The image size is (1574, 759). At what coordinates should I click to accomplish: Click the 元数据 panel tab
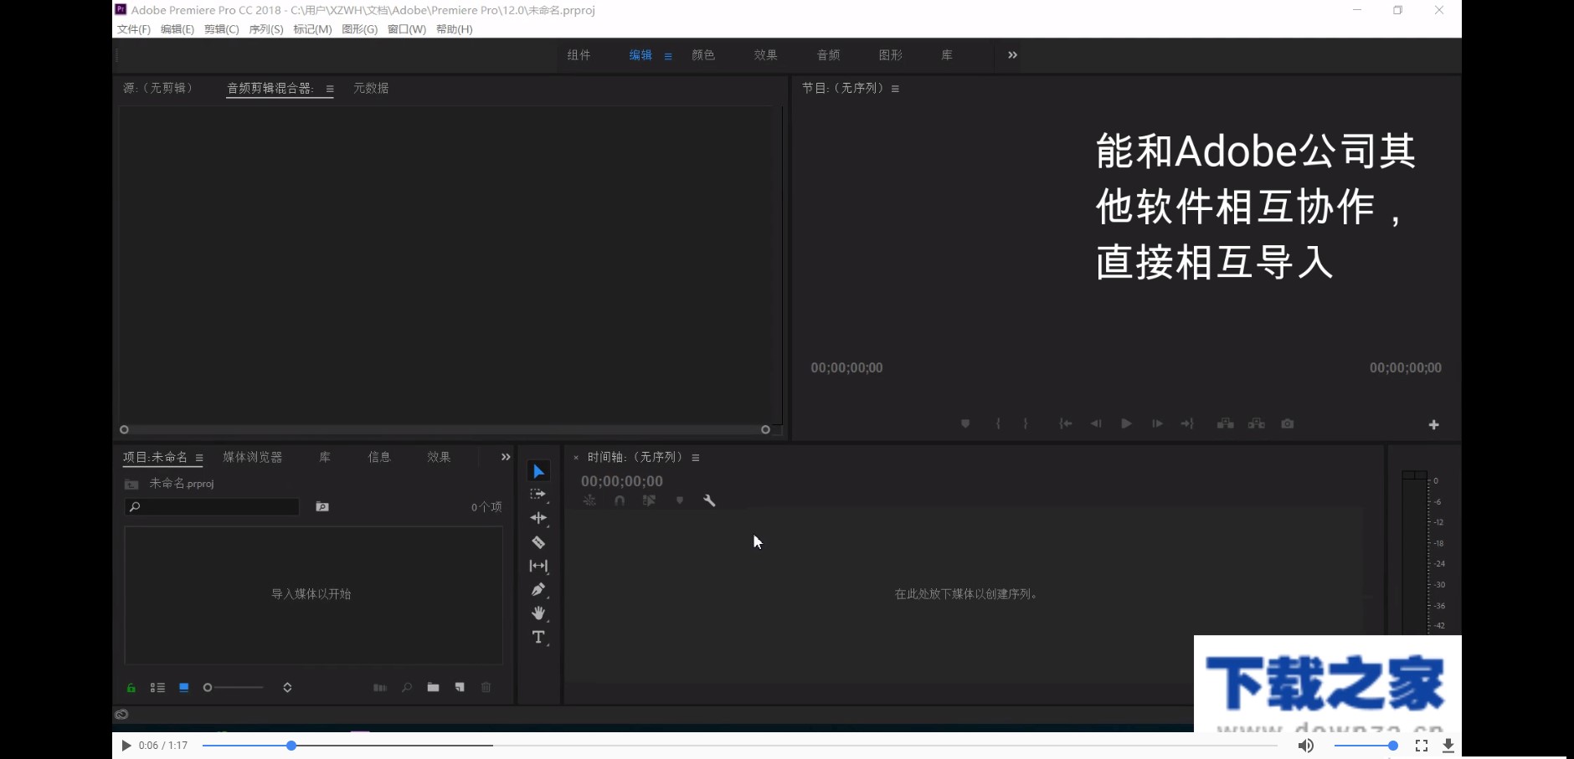(x=369, y=87)
